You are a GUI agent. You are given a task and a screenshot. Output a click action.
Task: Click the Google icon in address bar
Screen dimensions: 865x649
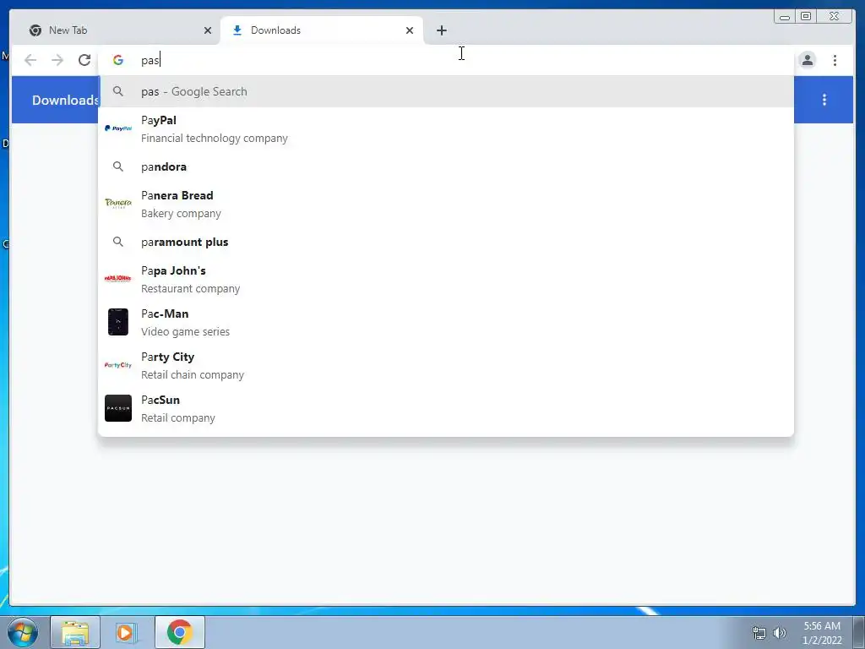tap(118, 60)
